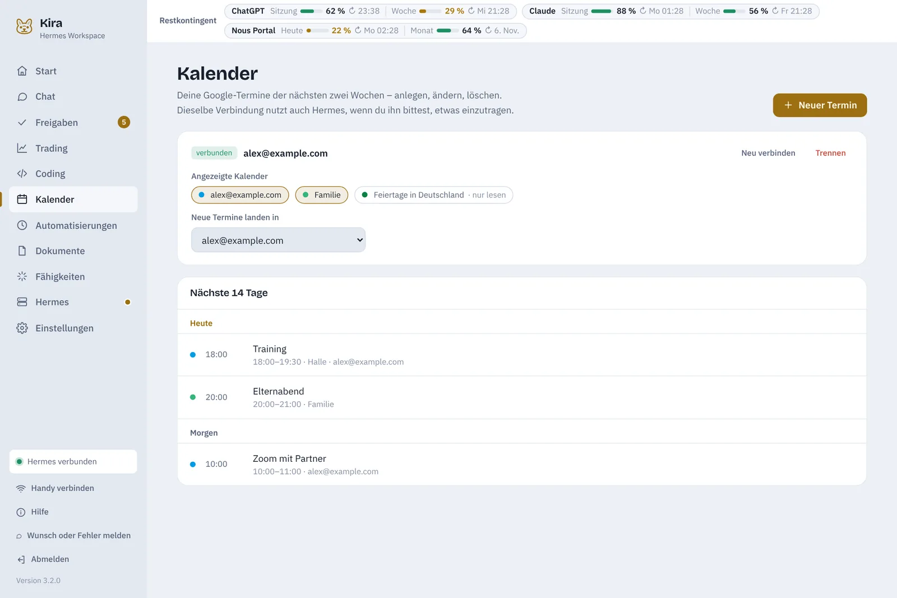This screenshot has width=897, height=598.
Task: Click the Trading chart icon
Action: (x=22, y=149)
